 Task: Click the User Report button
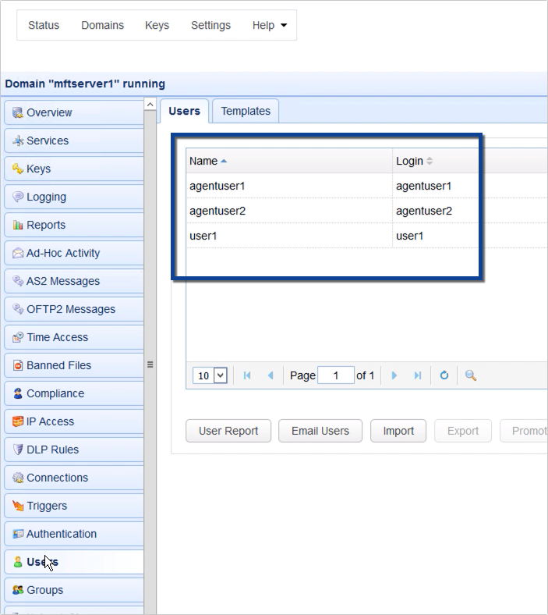tap(228, 431)
